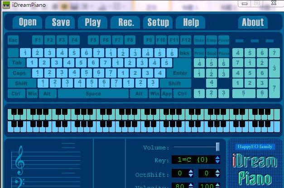Toggle the Caps key on virtual keyboard
284x188 pixels.
tap(19, 73)
